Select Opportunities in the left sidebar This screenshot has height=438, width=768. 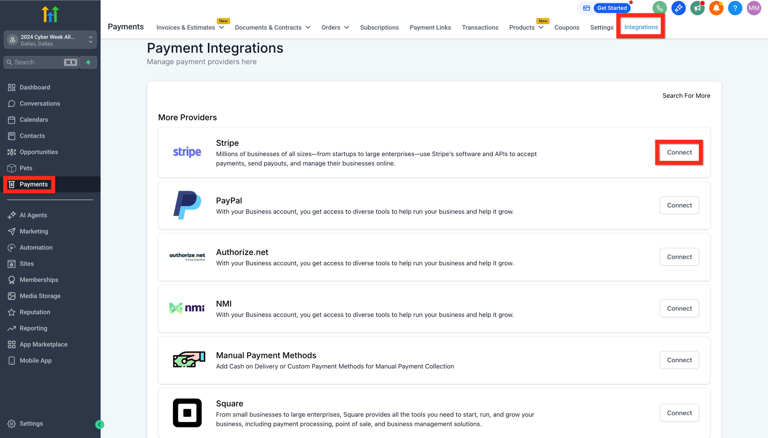tap(39, 152)
